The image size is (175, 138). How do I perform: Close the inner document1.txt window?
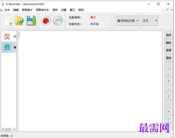[x=171, y=10]
